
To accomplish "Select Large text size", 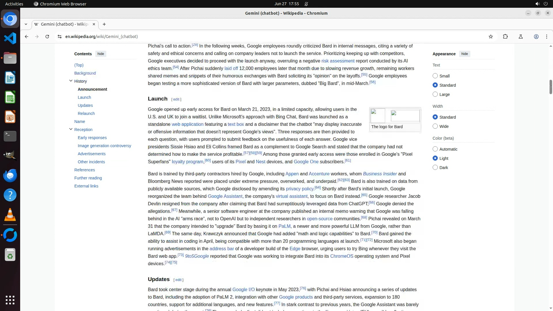I will (x=435, y=94).
